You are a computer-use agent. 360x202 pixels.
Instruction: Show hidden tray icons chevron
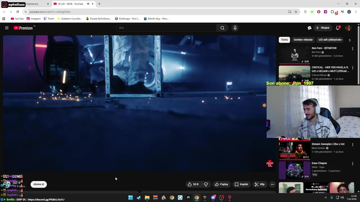tap(326, 198)
